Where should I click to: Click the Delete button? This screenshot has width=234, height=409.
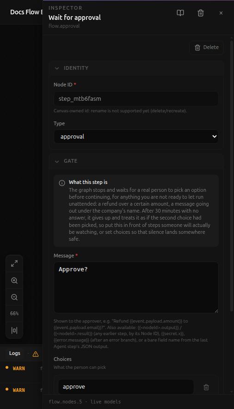click(207, 48)
